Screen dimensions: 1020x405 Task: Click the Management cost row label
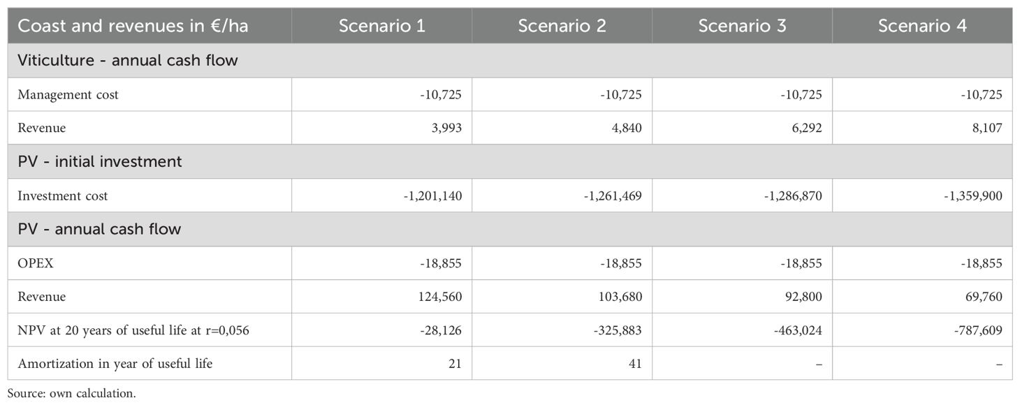[x=68, y=95]
